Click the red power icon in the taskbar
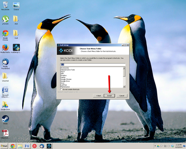This screenshot has width=186, height=149. pos(35,146)
